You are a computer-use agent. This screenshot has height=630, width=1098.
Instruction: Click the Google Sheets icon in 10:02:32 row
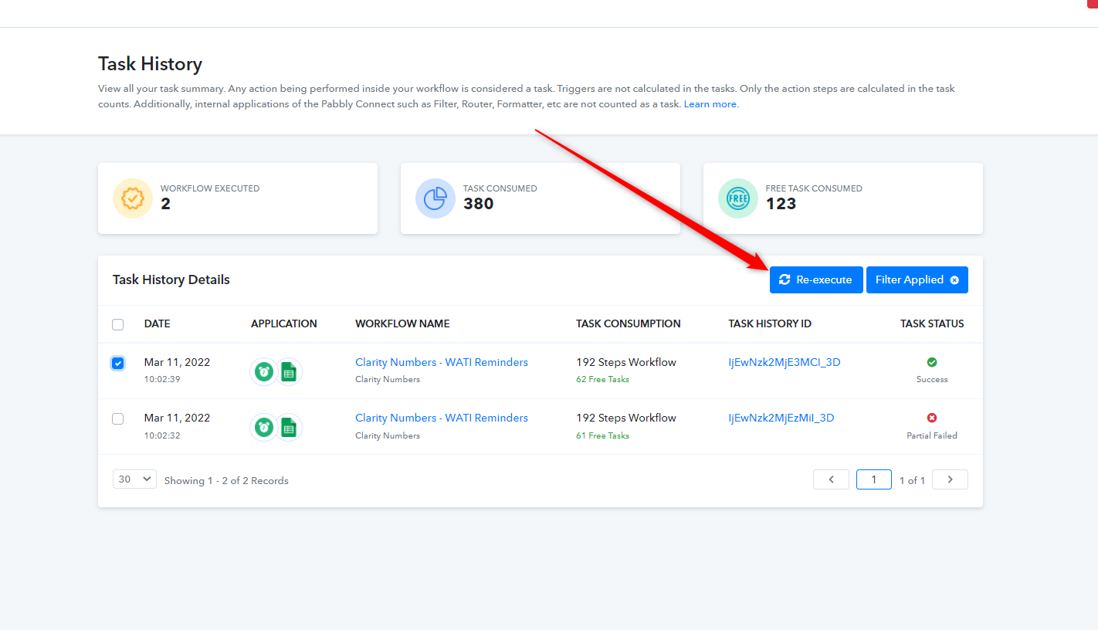click(289, 427)
